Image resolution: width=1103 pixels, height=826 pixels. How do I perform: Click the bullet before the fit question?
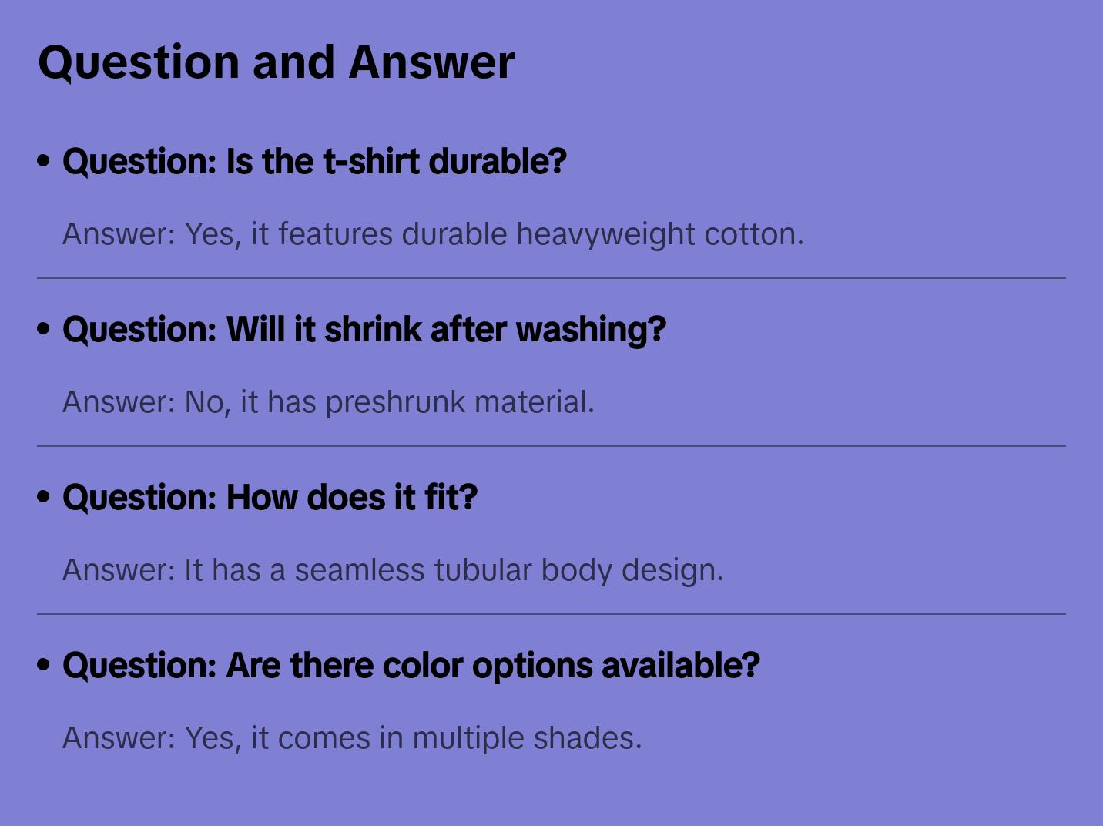point(43,498)
